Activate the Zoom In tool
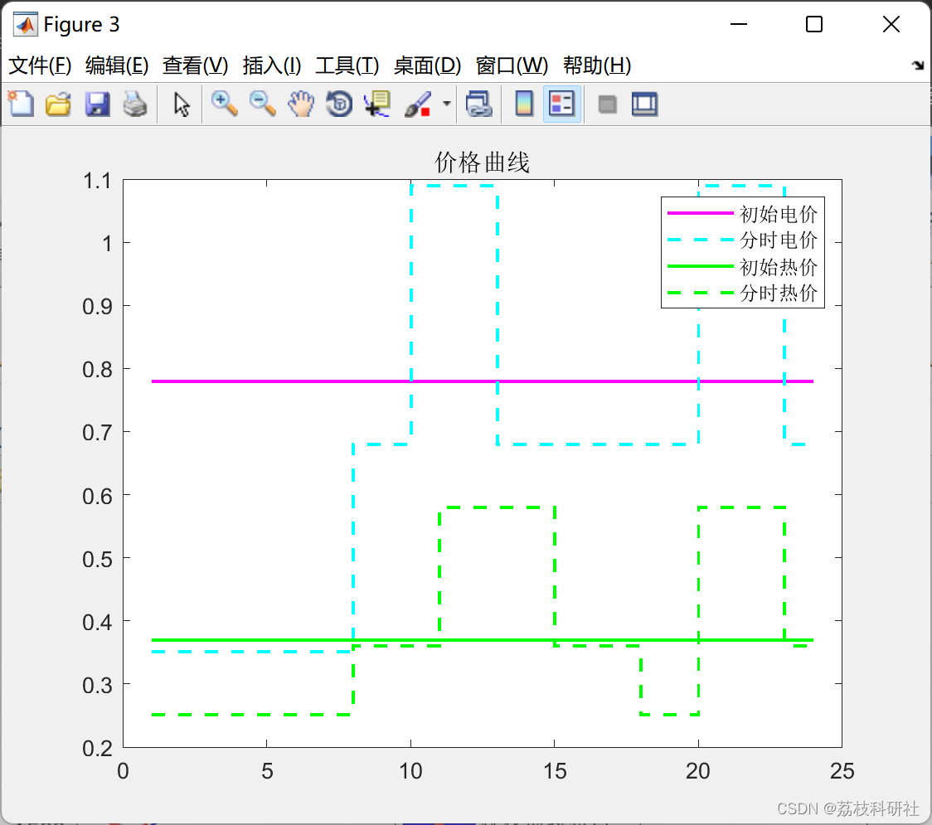 pyautogui.click(x=225, y=104)
